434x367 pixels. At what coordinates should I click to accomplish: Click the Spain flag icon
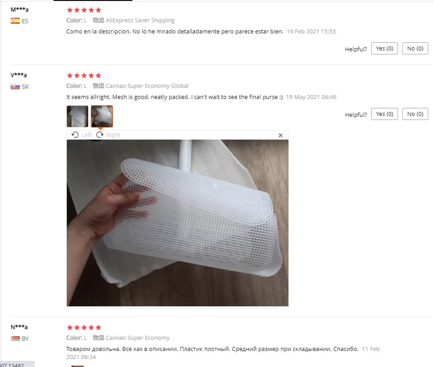pos(15,21)
